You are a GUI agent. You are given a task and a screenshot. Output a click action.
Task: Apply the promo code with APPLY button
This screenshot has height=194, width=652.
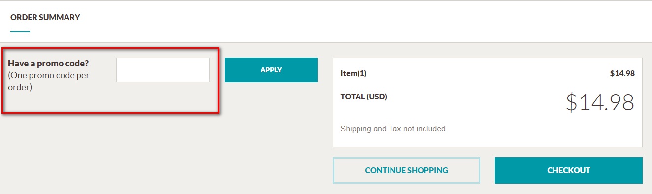point(271,70)
